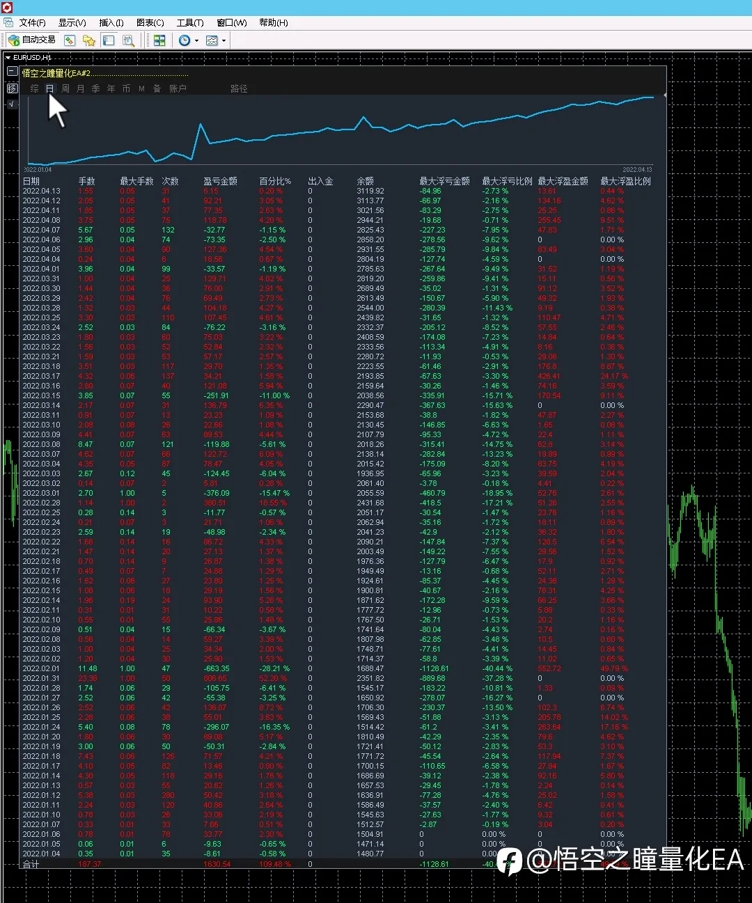Click the tile windows grid icon
Screen dimensions: 752x903
pyautogui.click(x=159, y=40)
